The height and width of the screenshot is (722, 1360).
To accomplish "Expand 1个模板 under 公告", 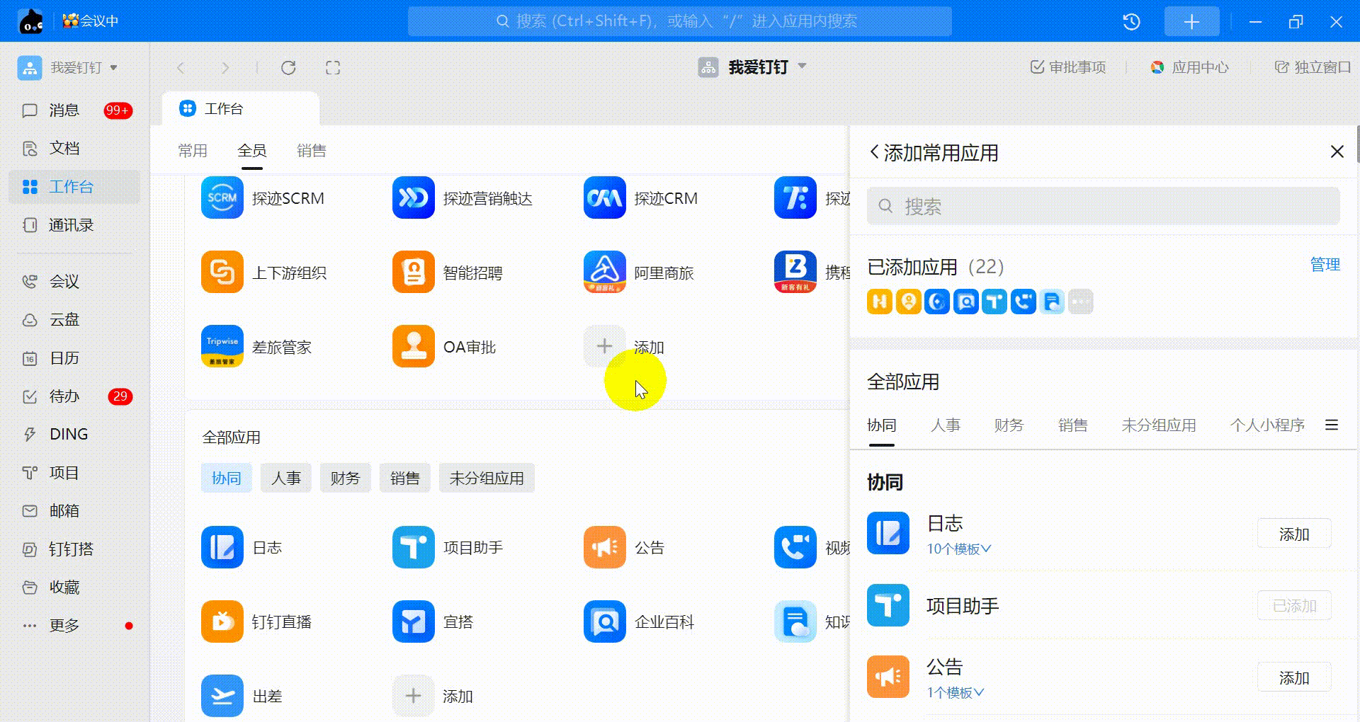I will [955, 693].
